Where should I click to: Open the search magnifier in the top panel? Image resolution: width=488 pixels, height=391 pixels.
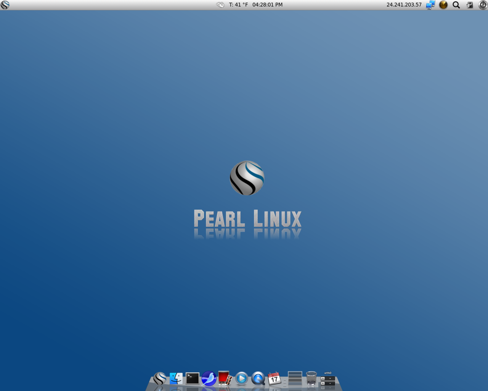coord(456,5)
